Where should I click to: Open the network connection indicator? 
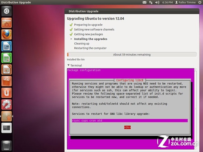[x=151, y=2]
